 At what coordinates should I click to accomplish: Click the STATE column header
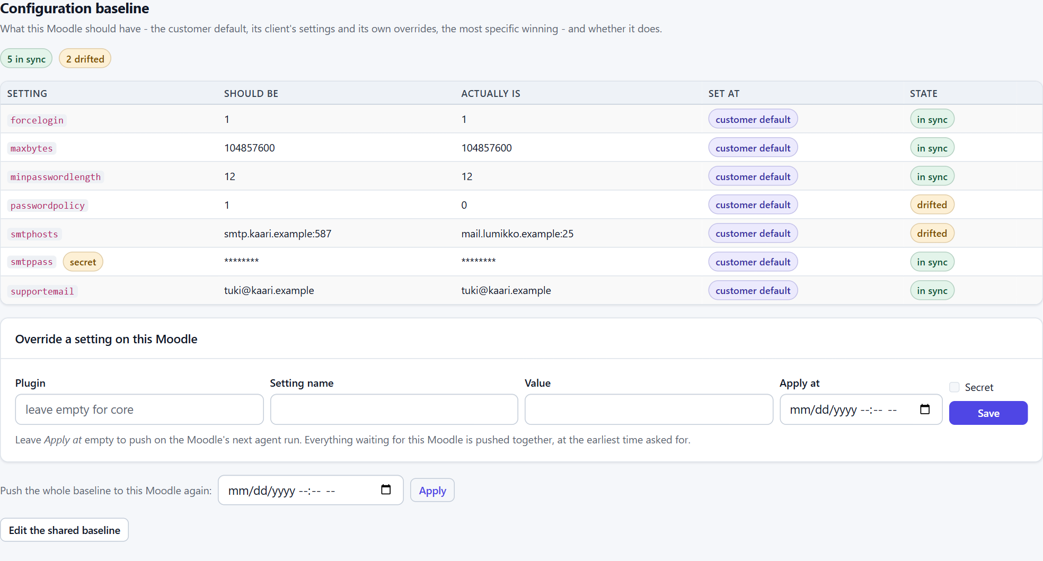pos(924,94)
